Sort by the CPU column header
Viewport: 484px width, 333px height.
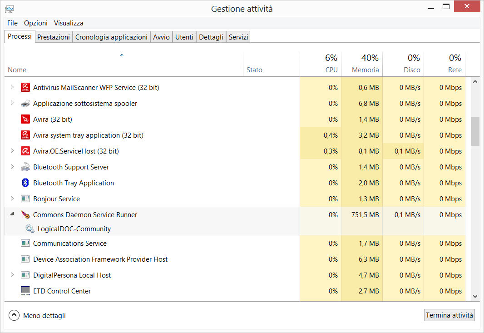321,64
